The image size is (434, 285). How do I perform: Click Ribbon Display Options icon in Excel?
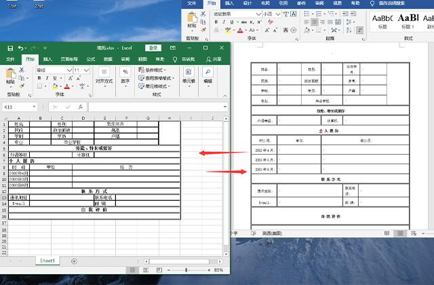click(173, 48)
